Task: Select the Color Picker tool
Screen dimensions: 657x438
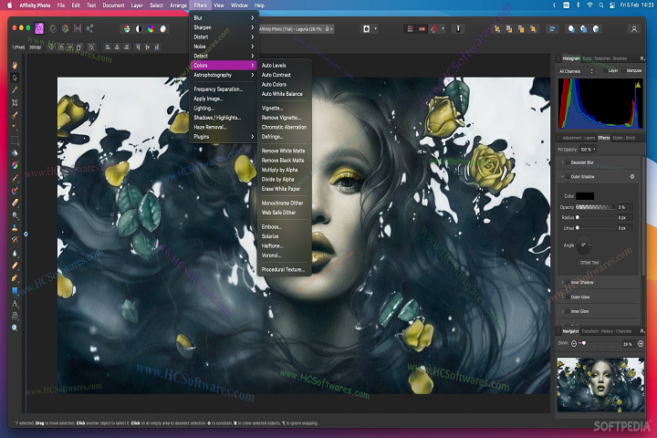Action: [15, 90]
